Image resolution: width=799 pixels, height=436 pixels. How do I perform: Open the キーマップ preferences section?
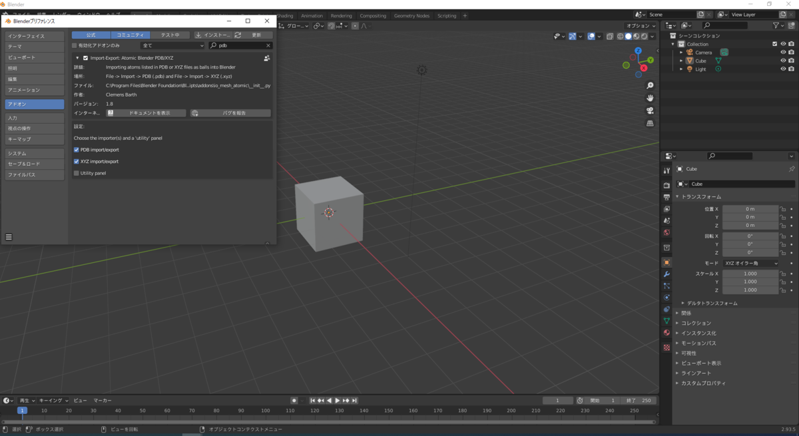click(x=35, y=139)
